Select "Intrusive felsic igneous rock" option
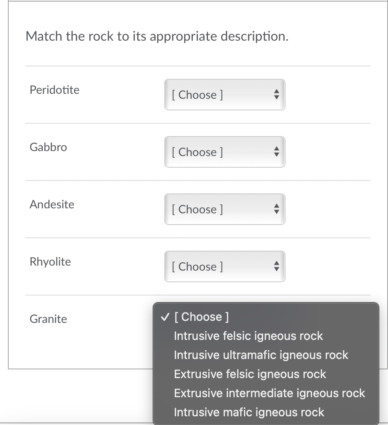 click(248, 336)
